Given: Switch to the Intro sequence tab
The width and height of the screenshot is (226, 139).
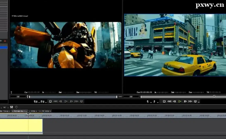Looking at the screenshot, I should click(33, 111).
